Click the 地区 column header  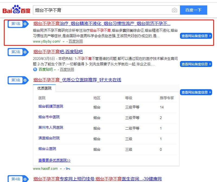97,98
